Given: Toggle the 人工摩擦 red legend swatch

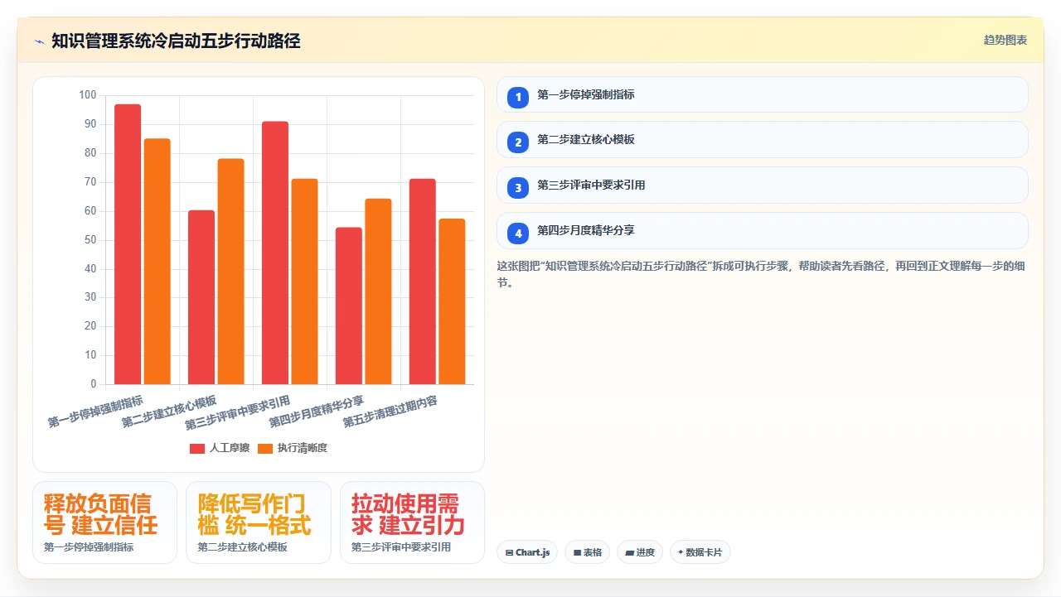Looking at the screenshot, I should pos(196,448).
